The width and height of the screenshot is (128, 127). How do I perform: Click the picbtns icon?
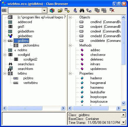(x=16, y=78)
